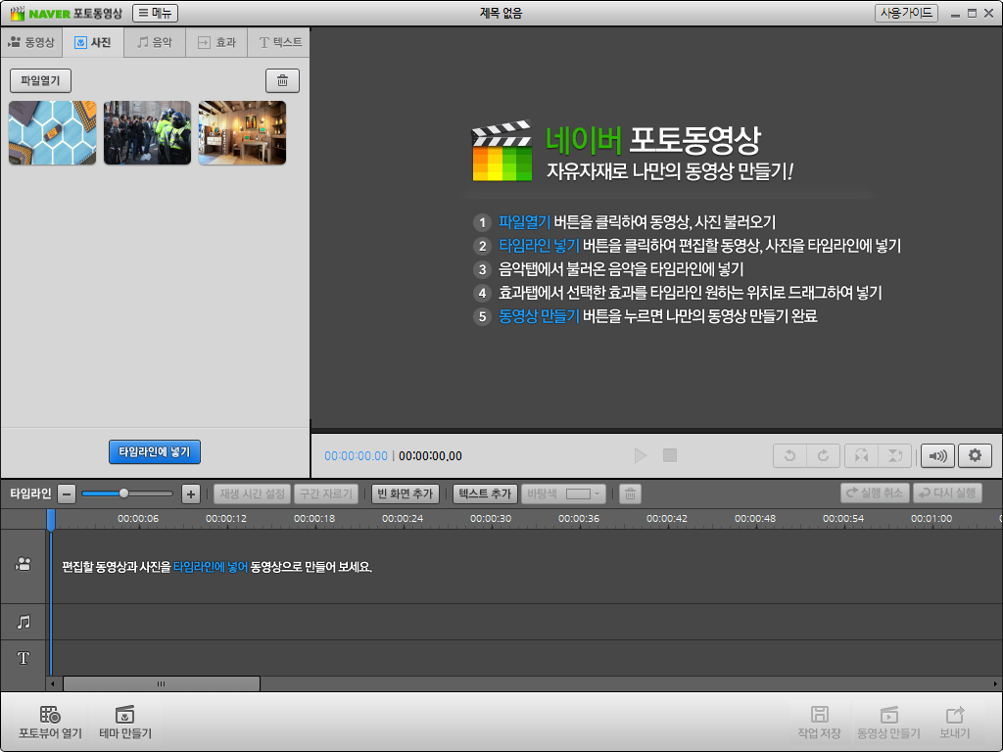Select the video track camera icon
Image resolution: width=1003 pixels, height=752 pixels.
[24, 564]
